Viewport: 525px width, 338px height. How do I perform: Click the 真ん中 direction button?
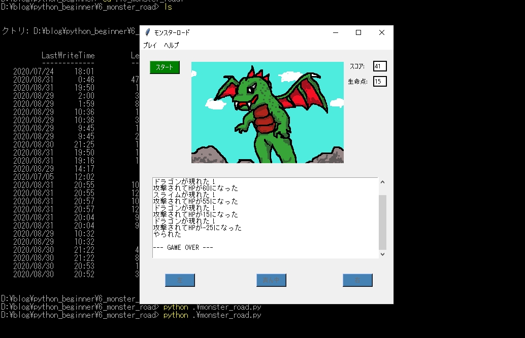[x=271, y=280]
